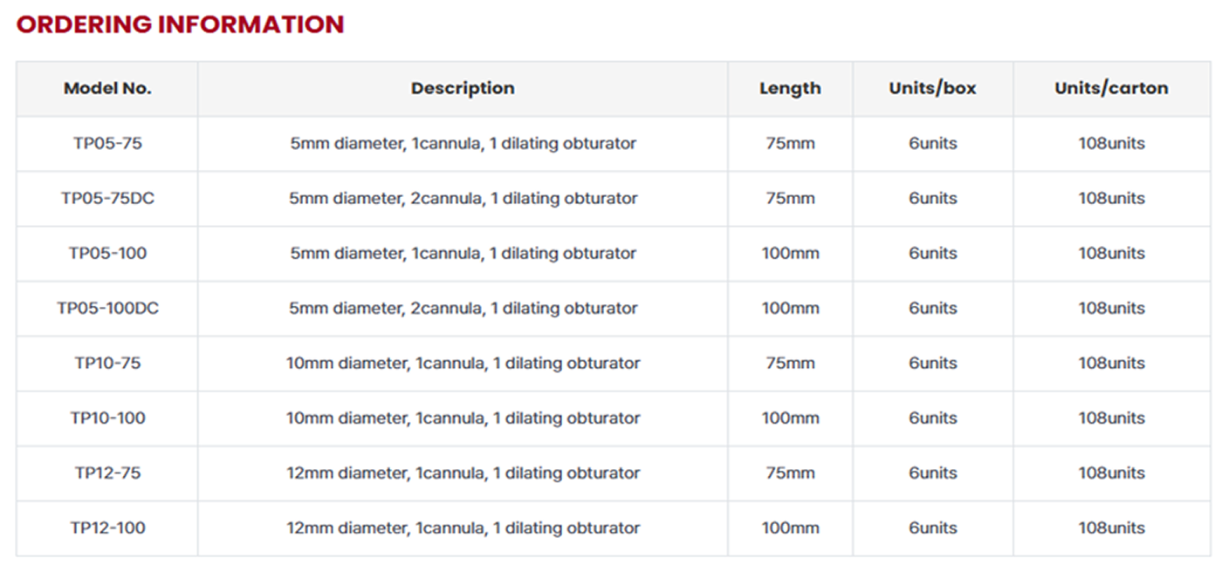Select model number TP05-75DC
Screen dimensions: 1222x565
[107, 198]
